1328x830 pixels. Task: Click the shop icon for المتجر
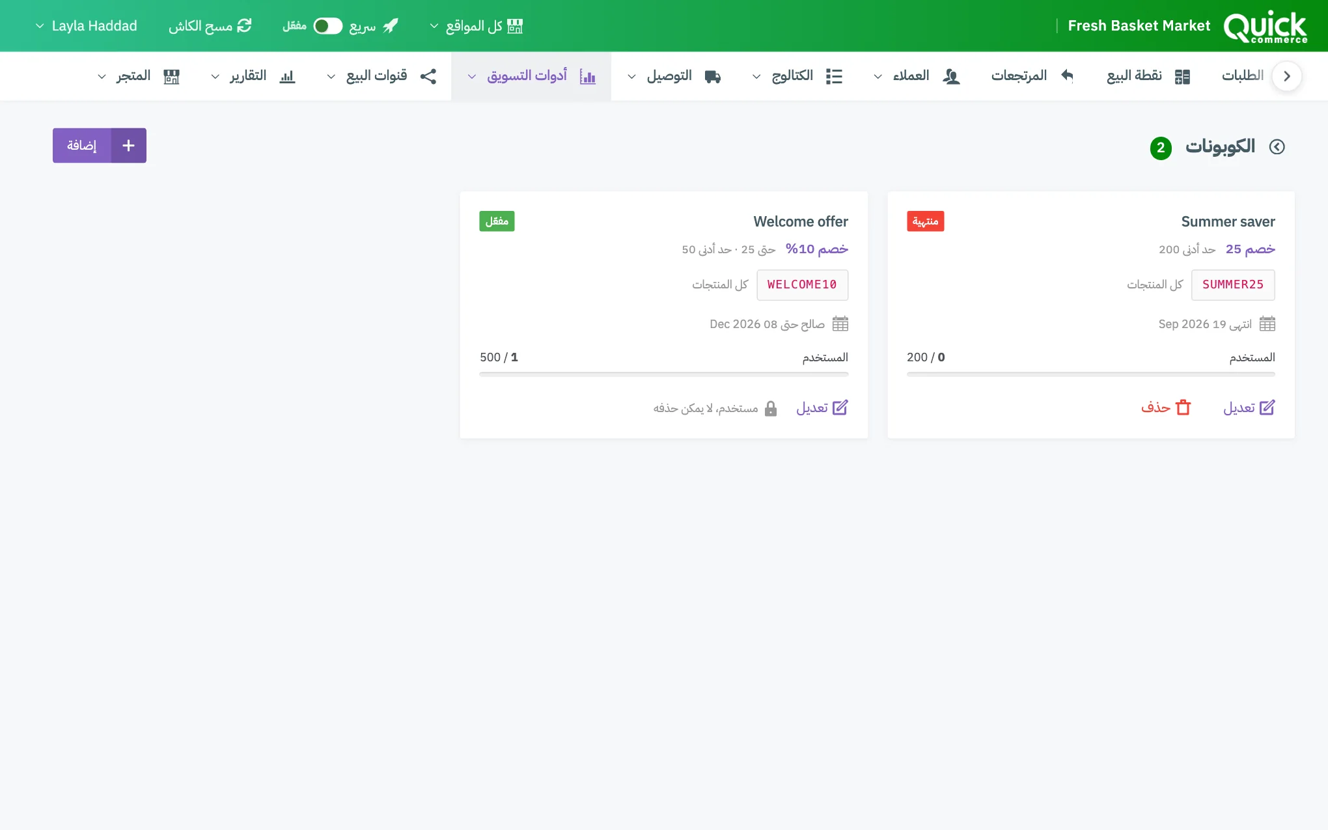click(171, 76)
